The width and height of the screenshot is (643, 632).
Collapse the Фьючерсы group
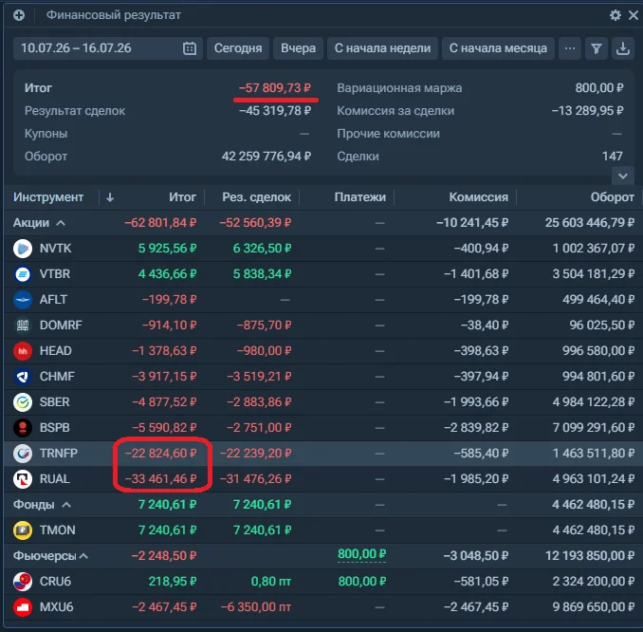(x=83, y=556)
